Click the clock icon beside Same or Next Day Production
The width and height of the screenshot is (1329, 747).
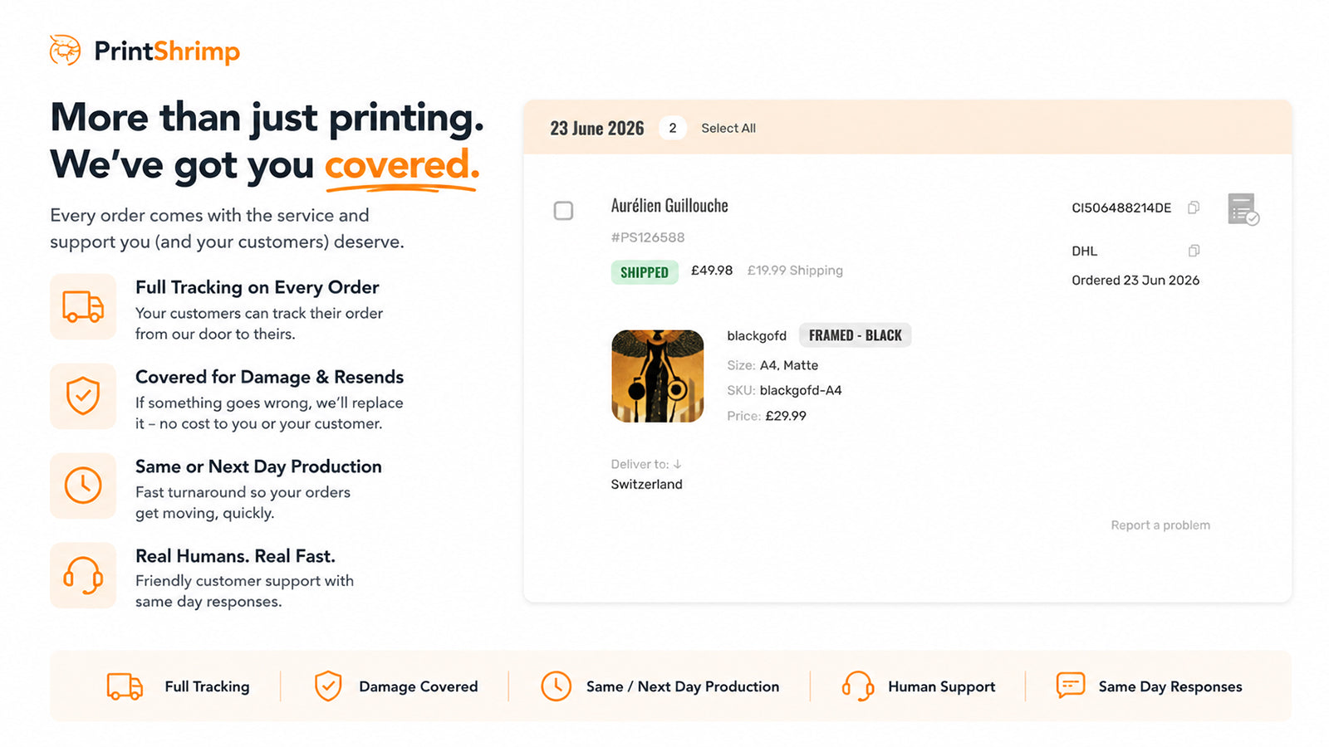(83, 486)
